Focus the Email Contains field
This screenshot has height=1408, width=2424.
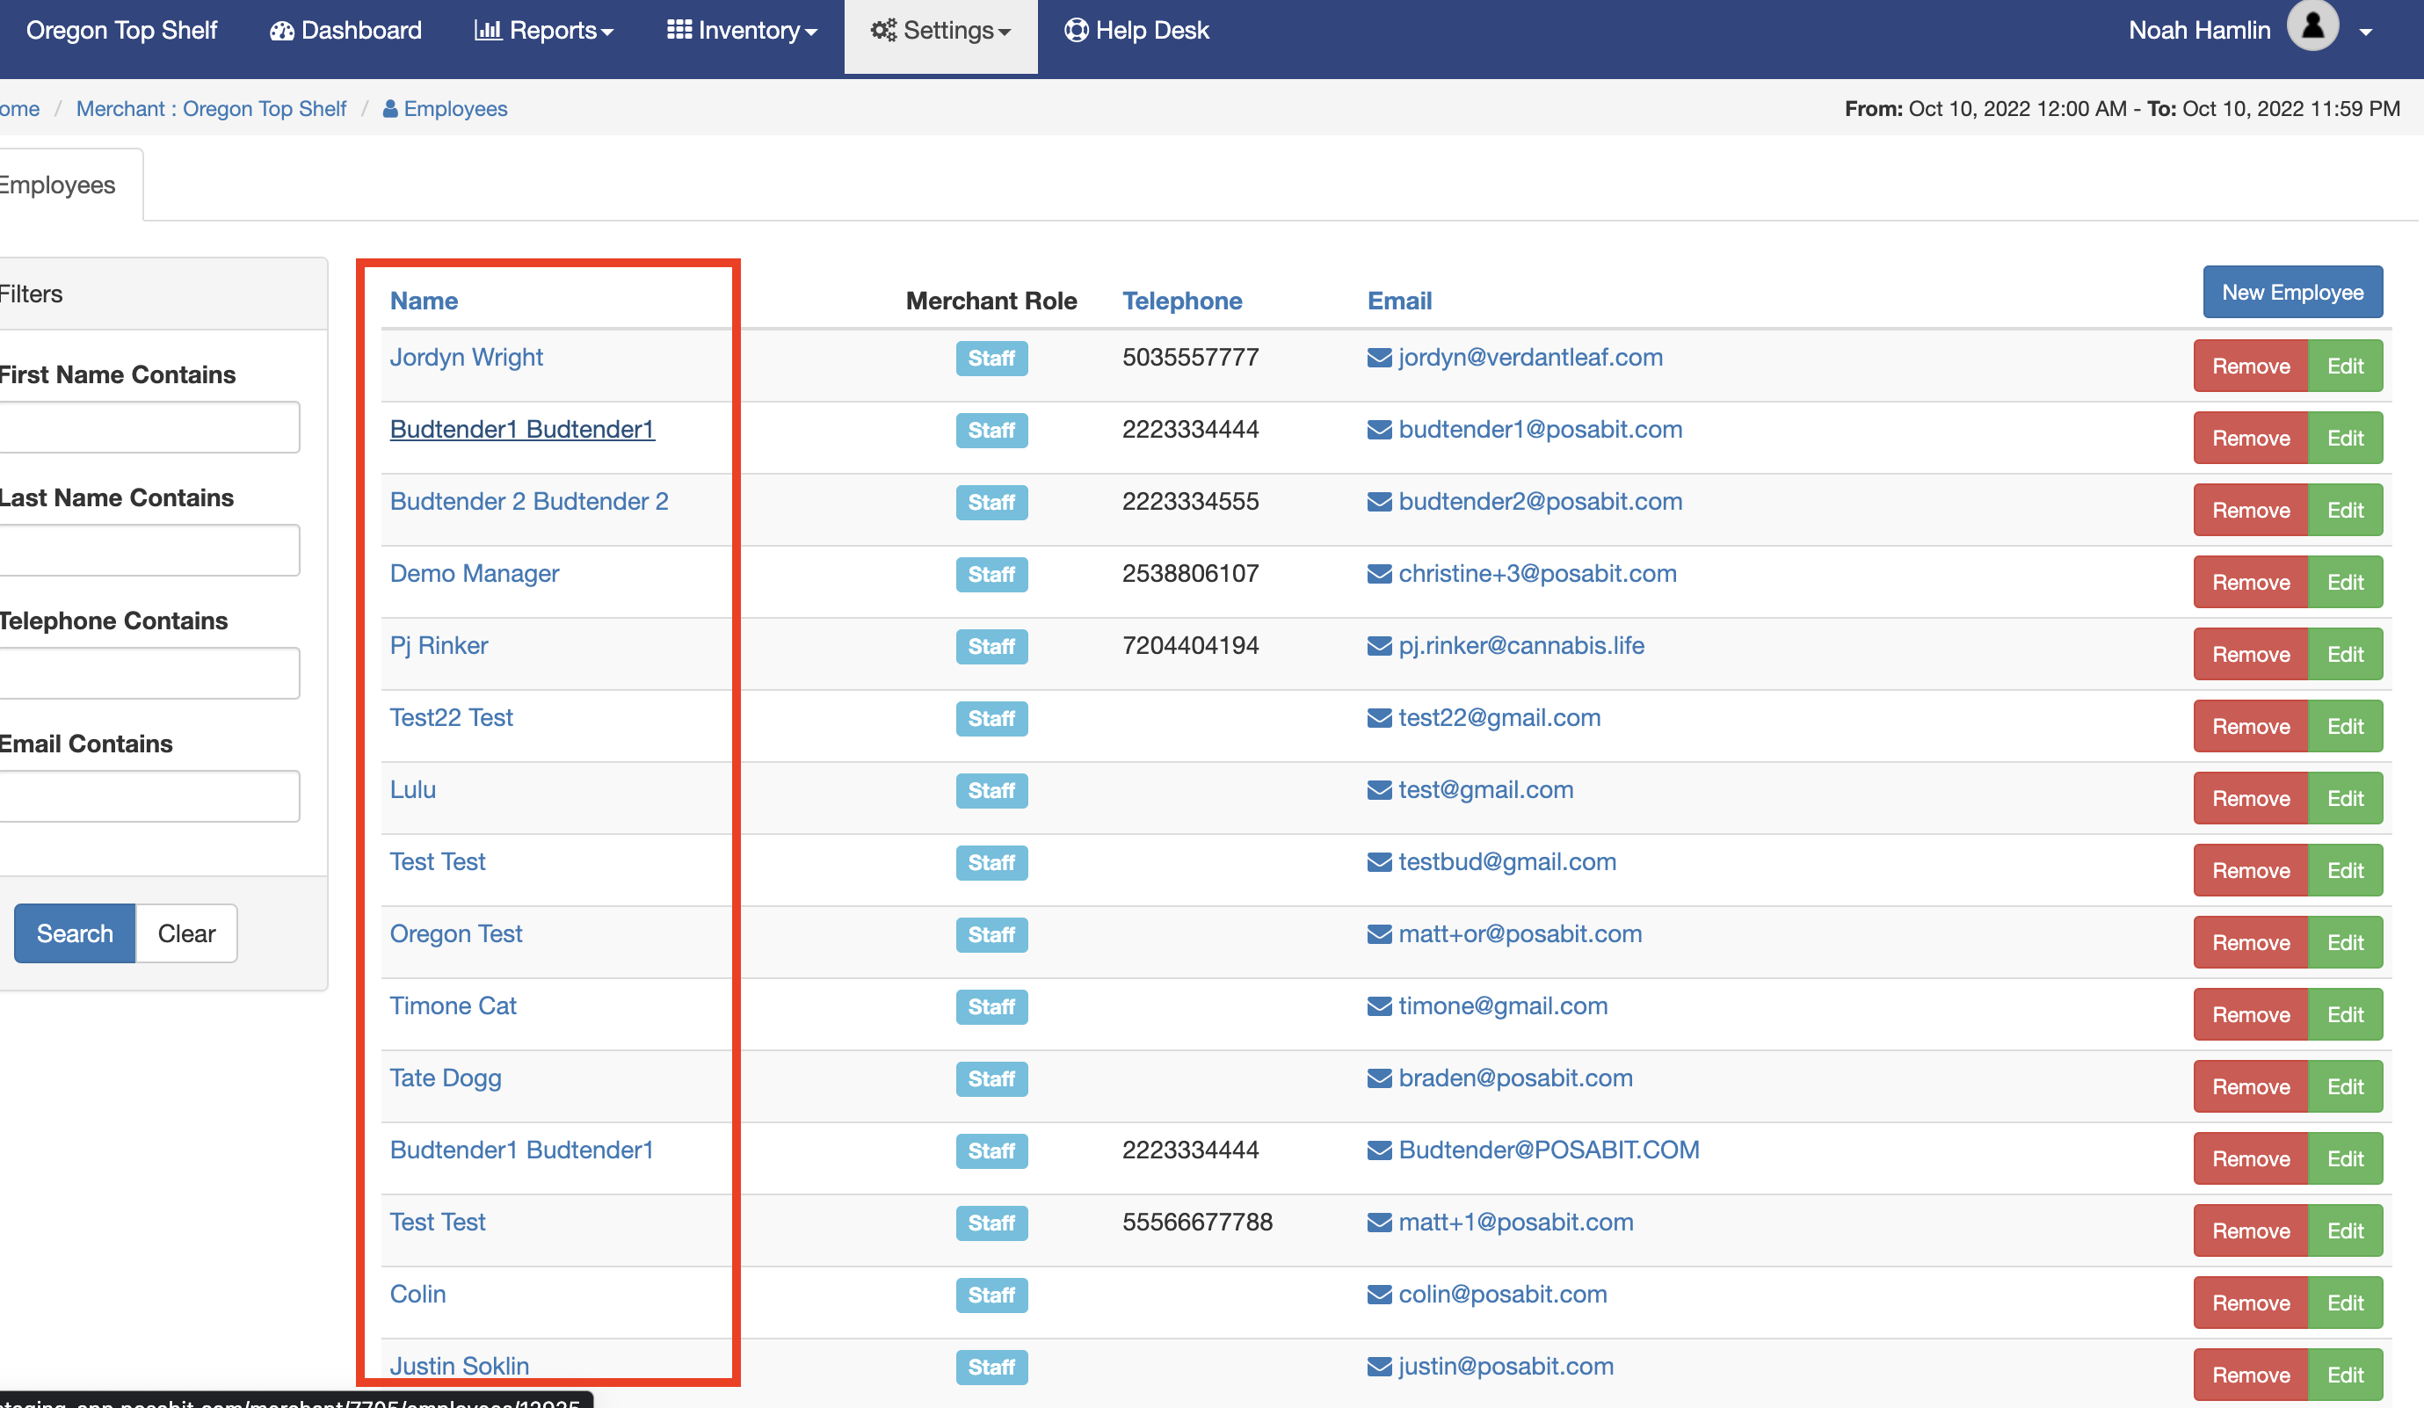[x=149, y=795]
